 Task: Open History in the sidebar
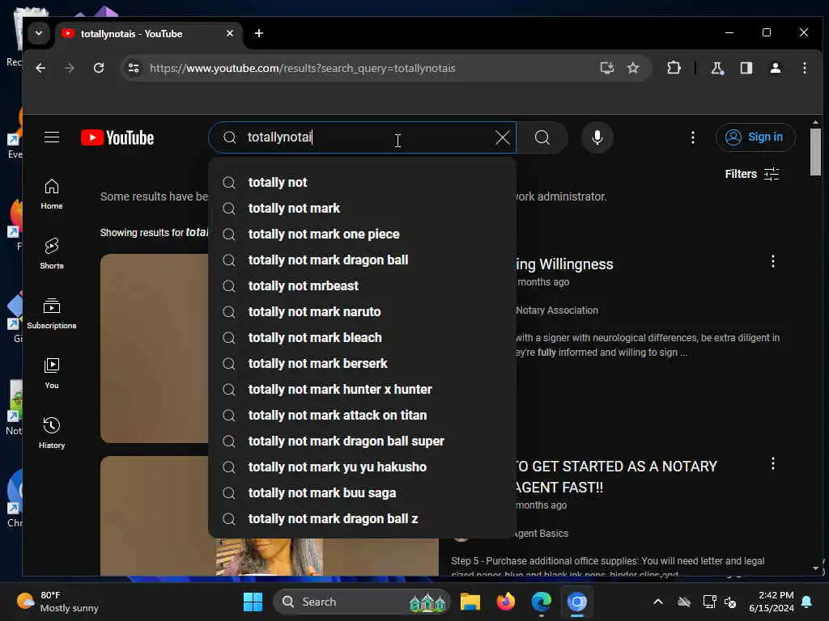coord(52,433)
